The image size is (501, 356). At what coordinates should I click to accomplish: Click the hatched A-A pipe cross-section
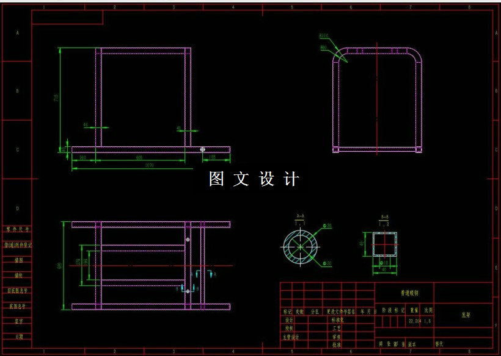(x=301, y=247)
